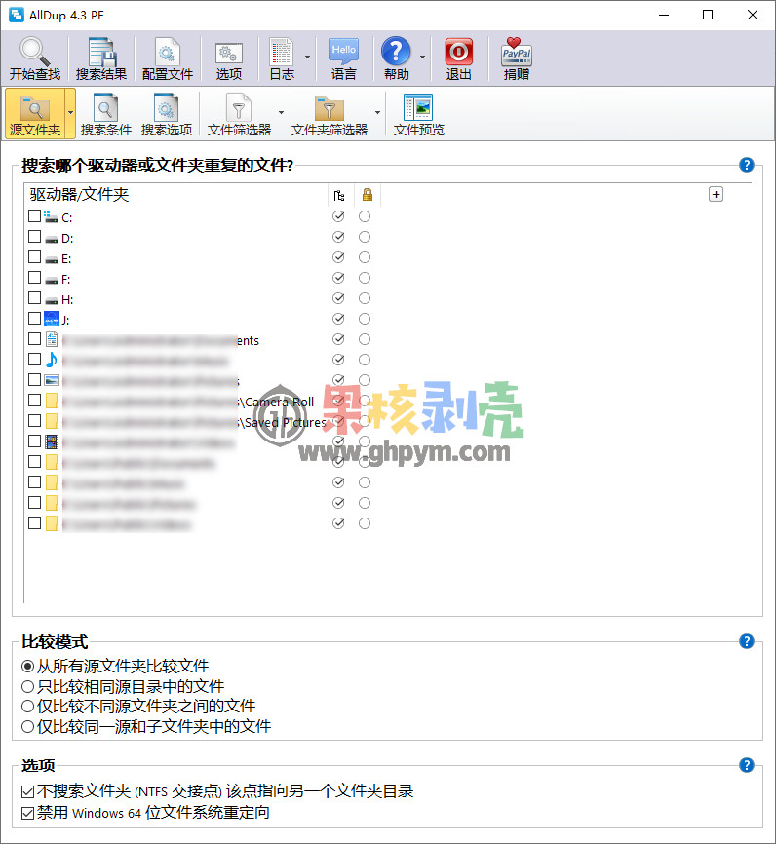Toggle subfolder scan for J: drive
The height and width of the screenshot is (844, 776).
point(338,319)
